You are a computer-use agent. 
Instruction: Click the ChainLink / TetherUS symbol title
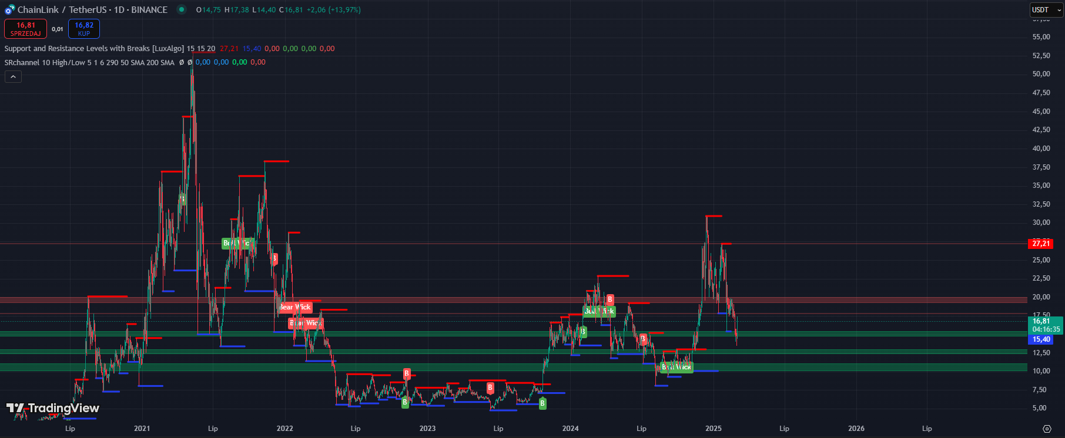[x=92, y=10]
